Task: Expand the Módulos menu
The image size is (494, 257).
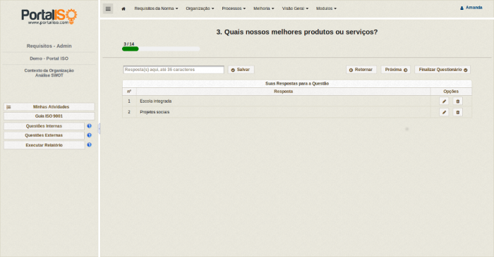Action: (326, 8)
